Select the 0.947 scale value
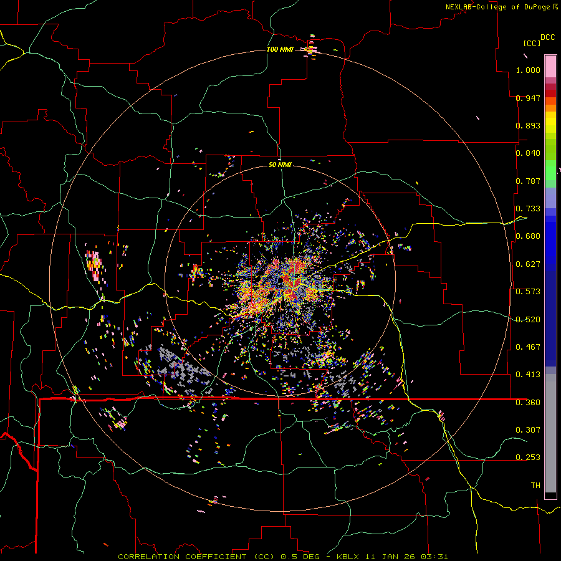The height and width of the screenshot is (561, 561). pos(528,98)
